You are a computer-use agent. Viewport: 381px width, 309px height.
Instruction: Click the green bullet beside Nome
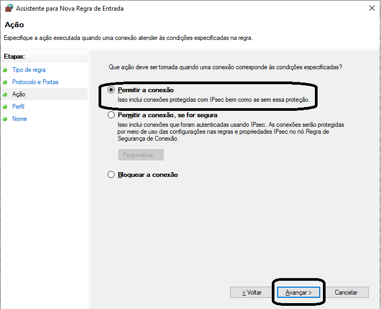(5, 119)
